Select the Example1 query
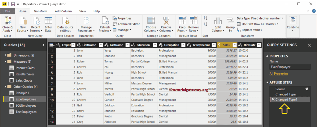The image size is (317, 127). pyautogui.click(x=22, y=93)
